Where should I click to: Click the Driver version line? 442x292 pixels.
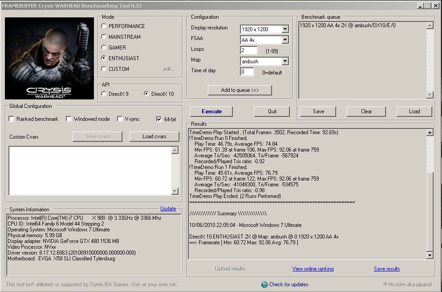point(72,253)
